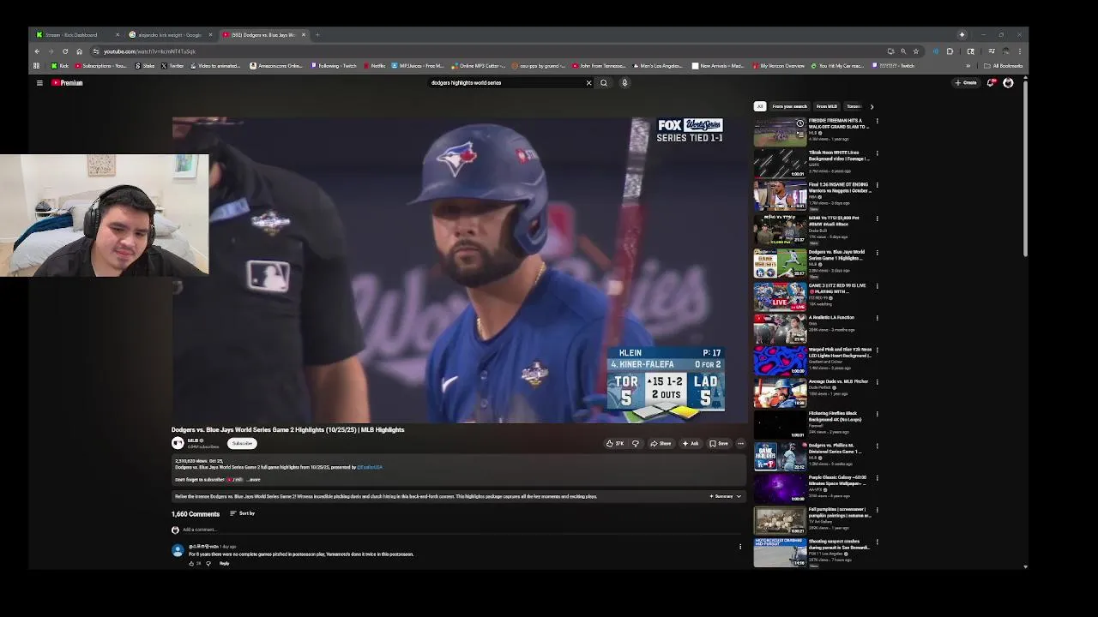Open the Chrome extensions puzzle icon
This screenshot has height=617, width=1098.
click(x=950, y=51)
